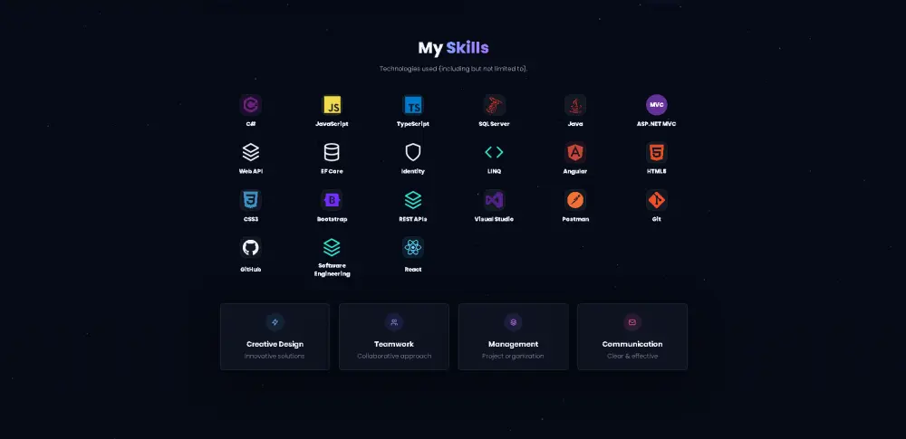Click the "GitHub" label text
The height and width of the screenshot is (439, 906).
pyautogui.click(x=251, y=269)
